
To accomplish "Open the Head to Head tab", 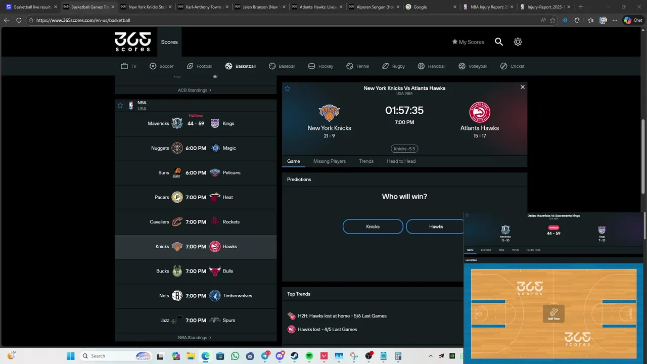I will click(401, 161).
